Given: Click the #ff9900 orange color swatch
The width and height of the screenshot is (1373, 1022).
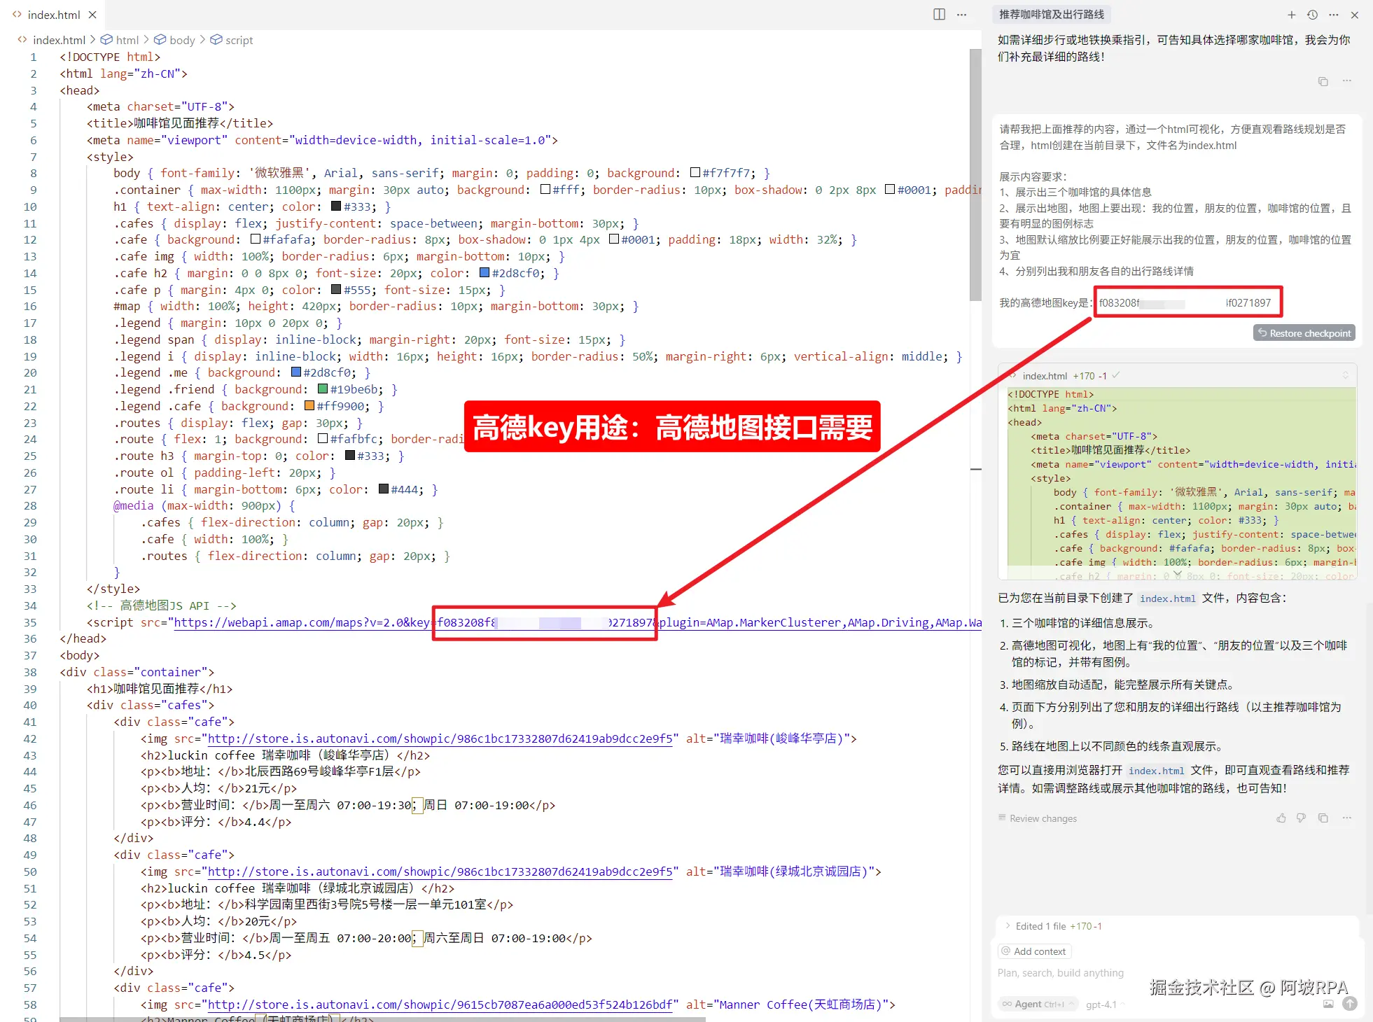Looking at the screenshot, I should click(x=309, y=406).
